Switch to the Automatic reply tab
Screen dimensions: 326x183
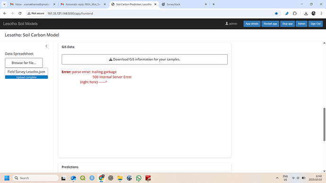click(x=83, y=4)
